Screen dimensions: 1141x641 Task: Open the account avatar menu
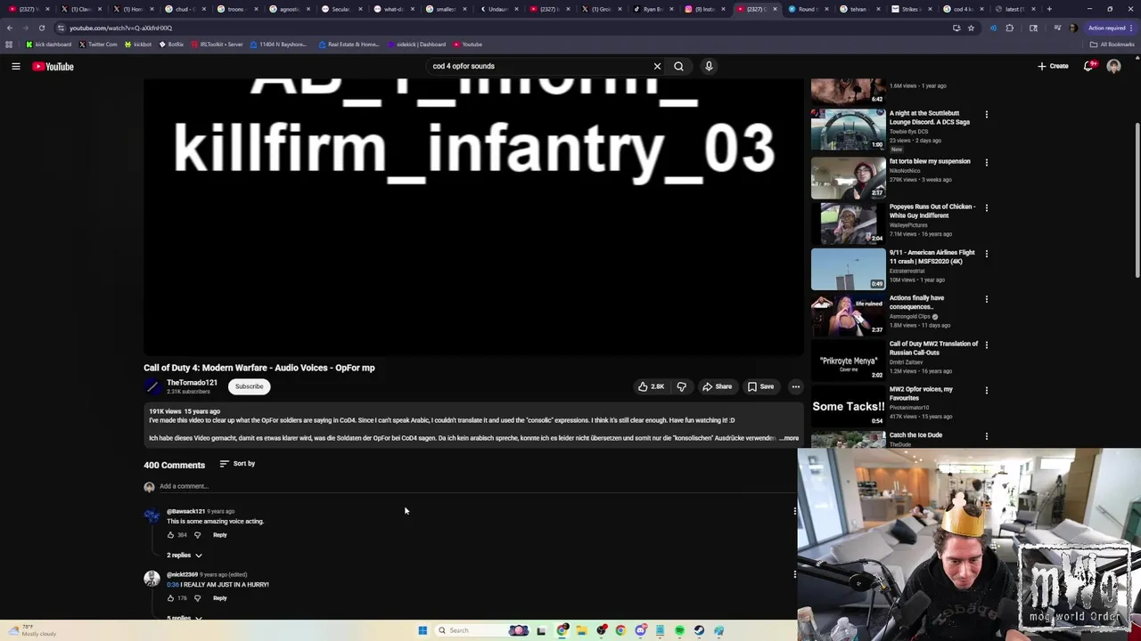click(1113, 66)
